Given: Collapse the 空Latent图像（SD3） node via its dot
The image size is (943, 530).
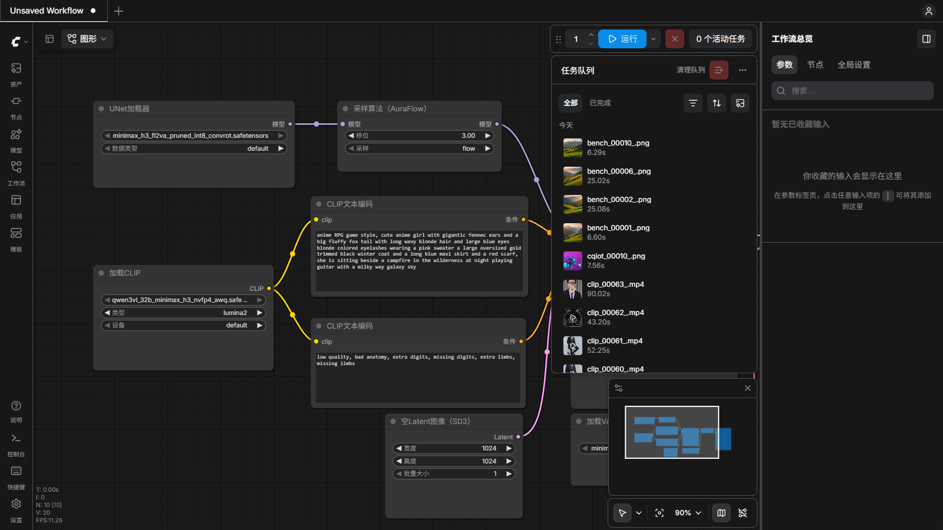Looking at the screenshot, I should click(x=393, y=422).
